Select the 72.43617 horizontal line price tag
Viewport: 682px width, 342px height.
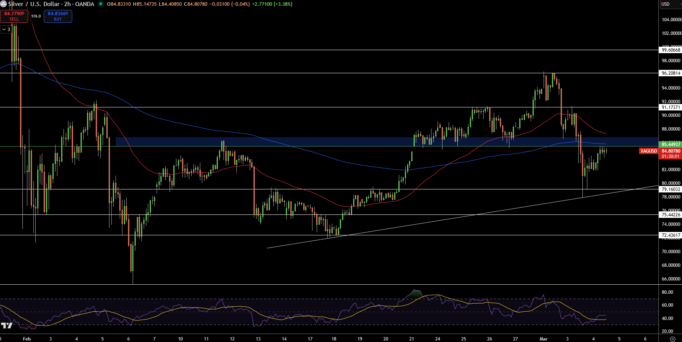(x=671, y=235)
